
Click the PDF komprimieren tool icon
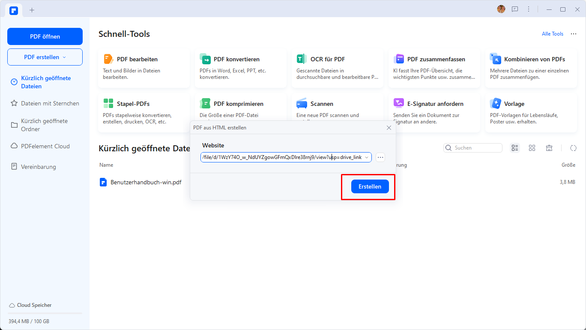pyautogui.click(x=205, y=104)
